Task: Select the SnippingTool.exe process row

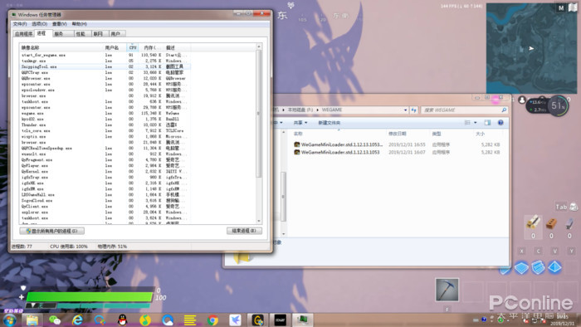Action: [105, 66]
